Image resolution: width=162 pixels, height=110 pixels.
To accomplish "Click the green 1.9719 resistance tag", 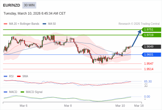I will tap(152, 35).
